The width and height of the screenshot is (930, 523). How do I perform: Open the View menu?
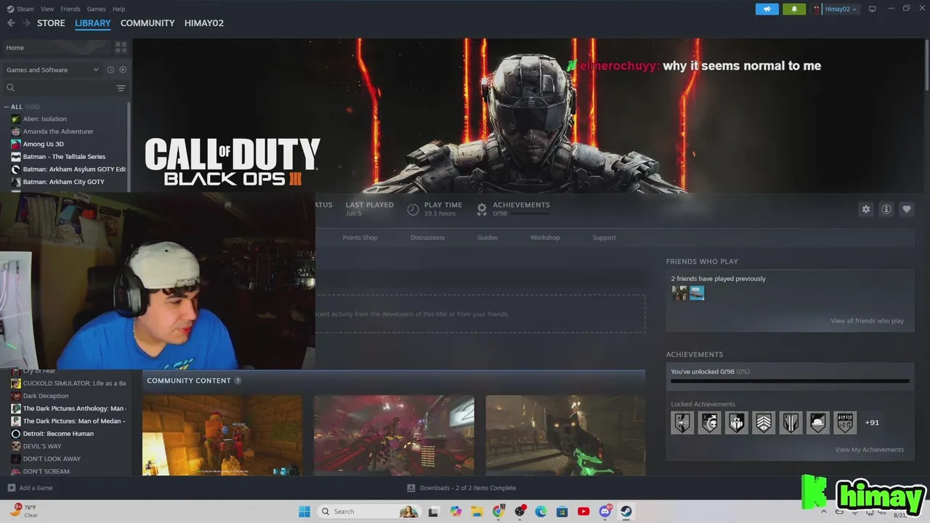pyautogui.click(x=47, y=9)
